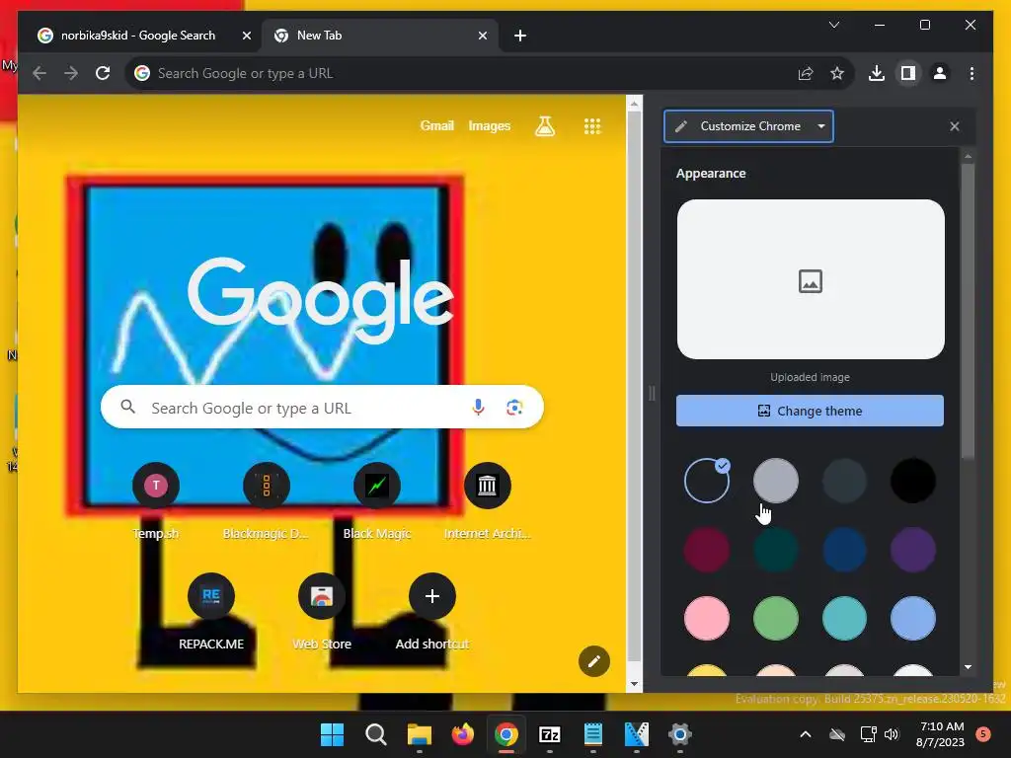The height and width of the screenshot is (758, 1011).
Task: Click the Google search box on page
Action: [322, 408]
